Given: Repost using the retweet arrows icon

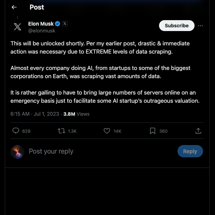Looking at the screenshot, I should point(61,131).
